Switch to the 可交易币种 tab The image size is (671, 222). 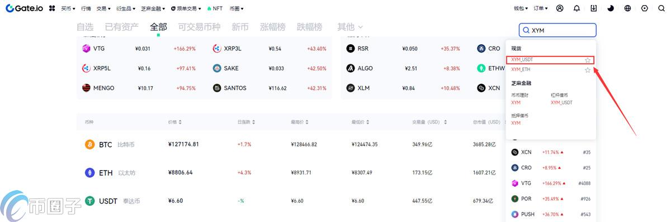(199, 27)
